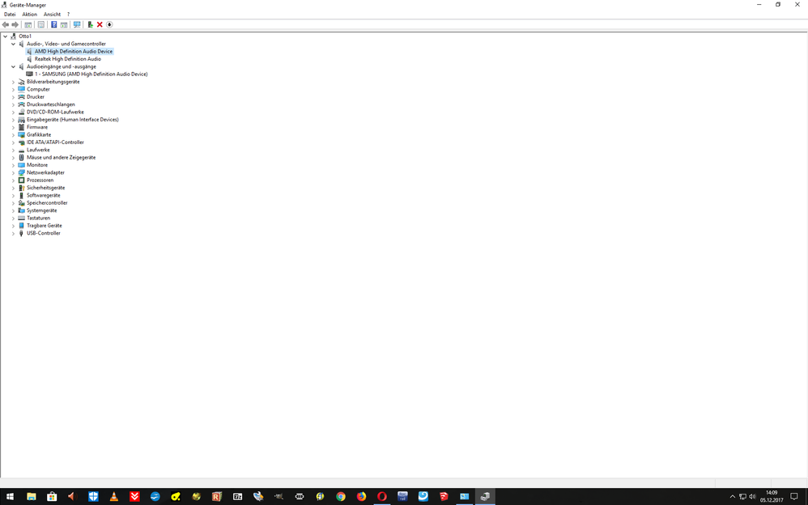Select the Otto1 root computer node
This screenshot has height=505, width=808.
(25, 36)
